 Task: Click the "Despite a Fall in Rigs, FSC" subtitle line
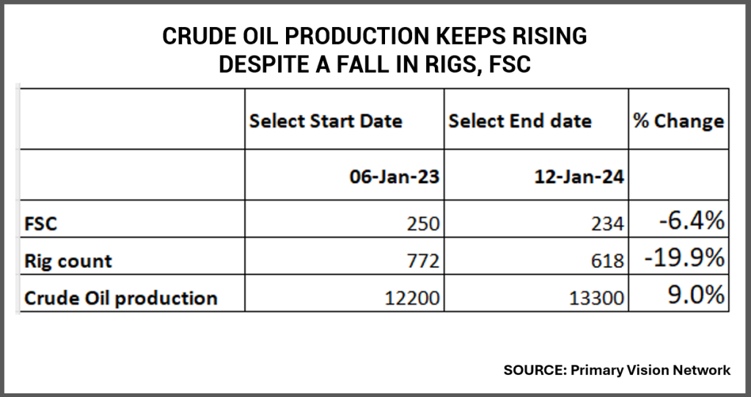375,64
